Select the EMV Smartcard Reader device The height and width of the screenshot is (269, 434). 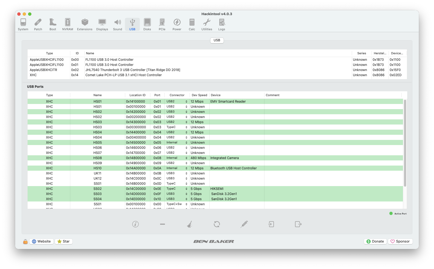click(x=228, y=102)
